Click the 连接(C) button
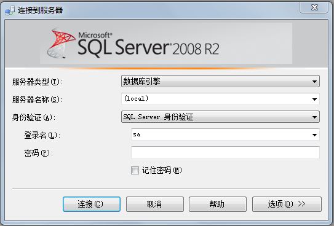 [x=92, y=204]
